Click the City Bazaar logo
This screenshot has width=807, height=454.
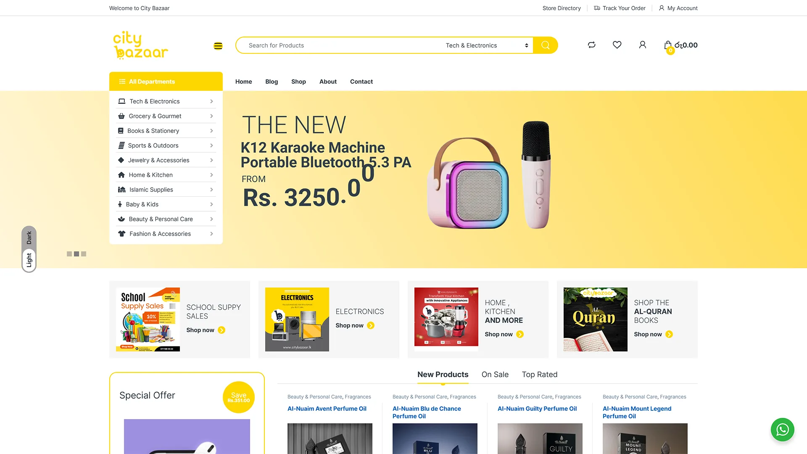point(140,45)
